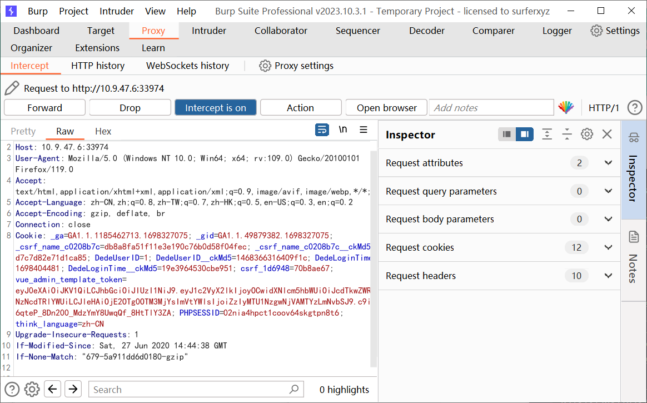Switch to the Collaborator tab

281,31
